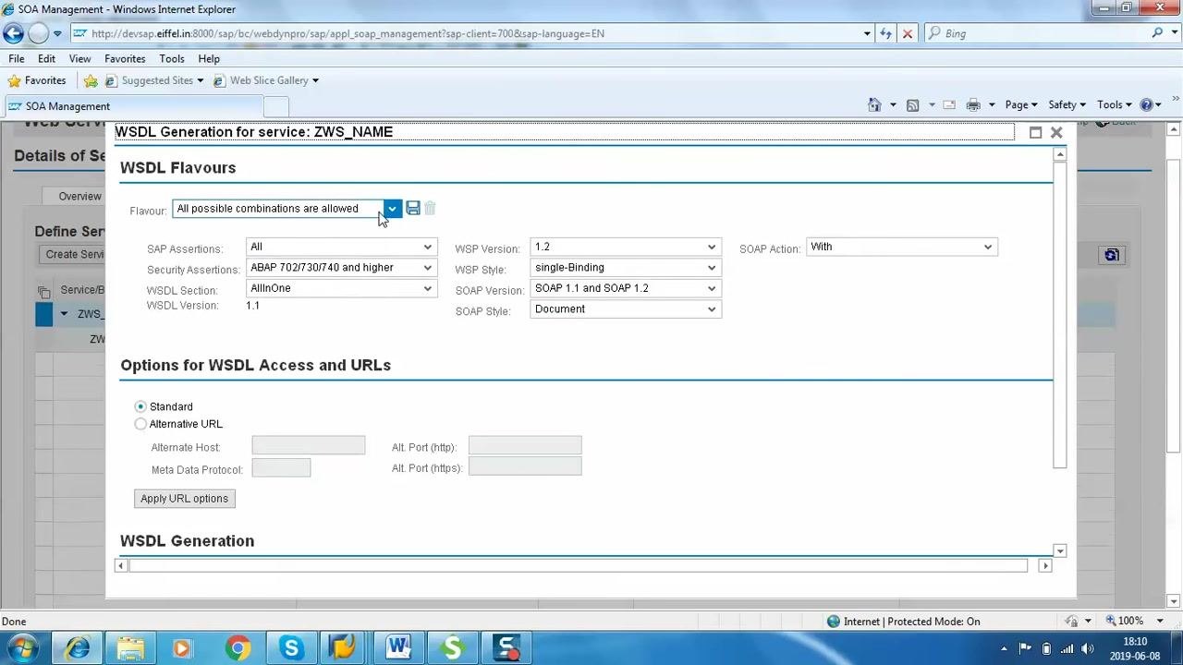Open the Favorites menu
1183x665 pixels.
pyautogui.click(x=125, y=58)
